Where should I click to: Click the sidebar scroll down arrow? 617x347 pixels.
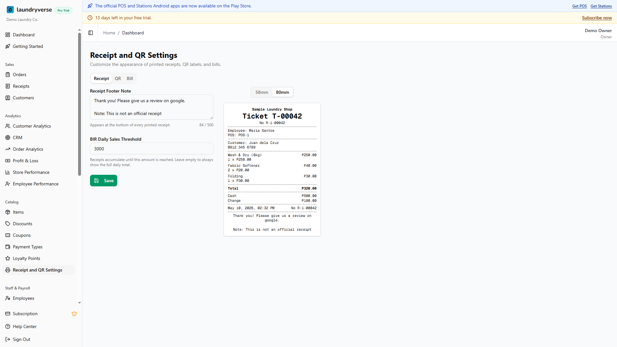point(79,303)
